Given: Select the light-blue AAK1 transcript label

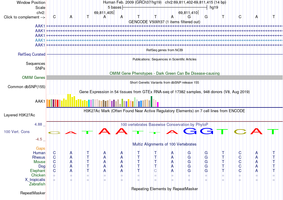Looking at the screenshot, I should [40, 40].
